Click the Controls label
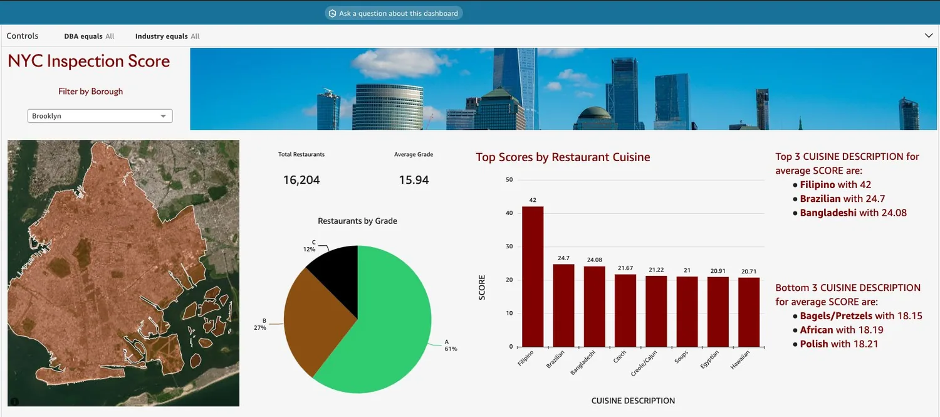940x417 pixels. tap(23, 36)
